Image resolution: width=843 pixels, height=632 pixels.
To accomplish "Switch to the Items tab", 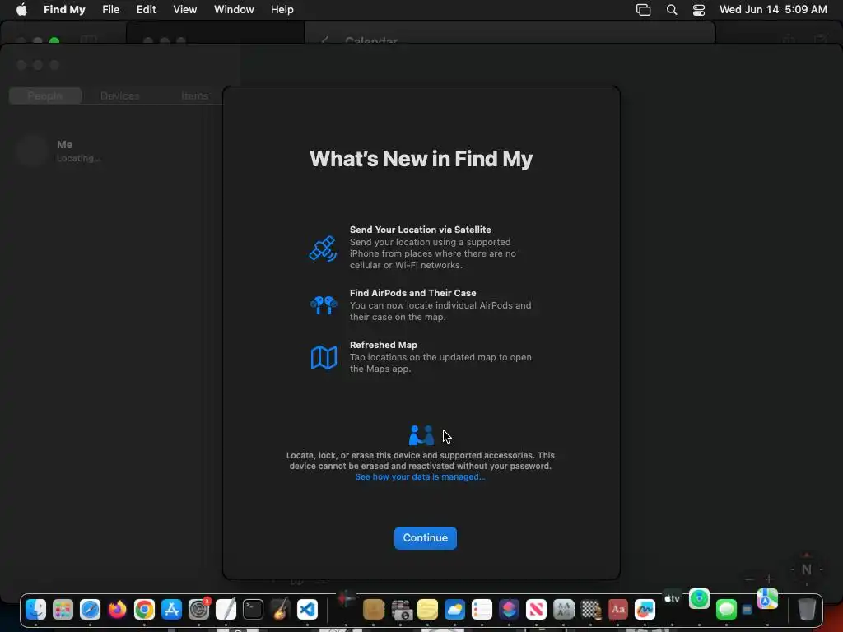I will coord(194,95).
